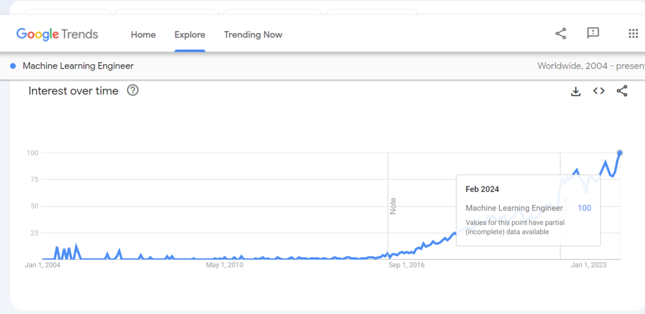This screenshot has height=314, width=645.
Task: Go to the Home page
Action: 143,35
